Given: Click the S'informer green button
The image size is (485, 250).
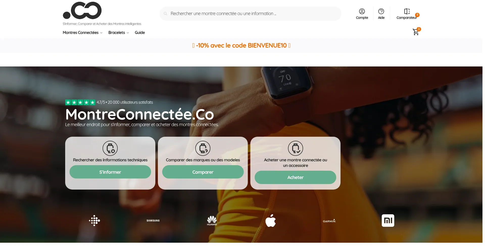Looking at the screenshot, I should [110, 172].
